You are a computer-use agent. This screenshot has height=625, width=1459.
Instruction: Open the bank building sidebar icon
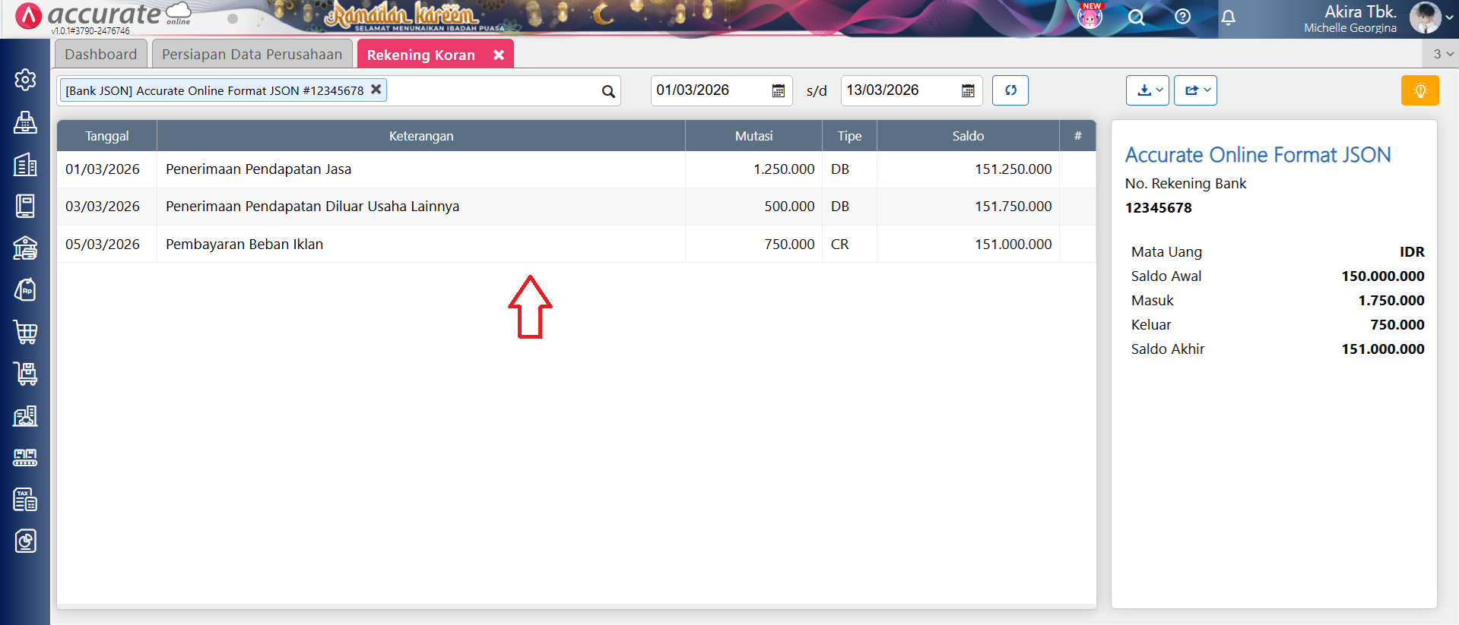click(x=25, y=248)
